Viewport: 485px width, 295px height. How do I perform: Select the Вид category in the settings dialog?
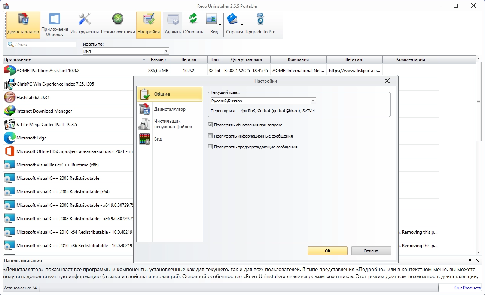point(170,139)
